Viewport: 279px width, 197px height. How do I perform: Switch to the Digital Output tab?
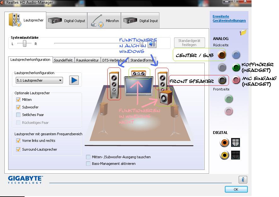point(67,21)
